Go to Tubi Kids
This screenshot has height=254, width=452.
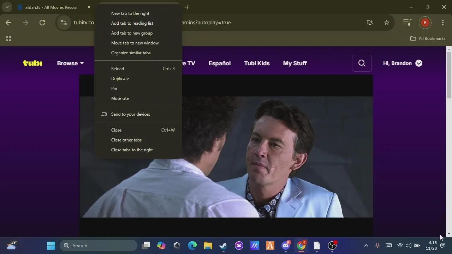257,63
